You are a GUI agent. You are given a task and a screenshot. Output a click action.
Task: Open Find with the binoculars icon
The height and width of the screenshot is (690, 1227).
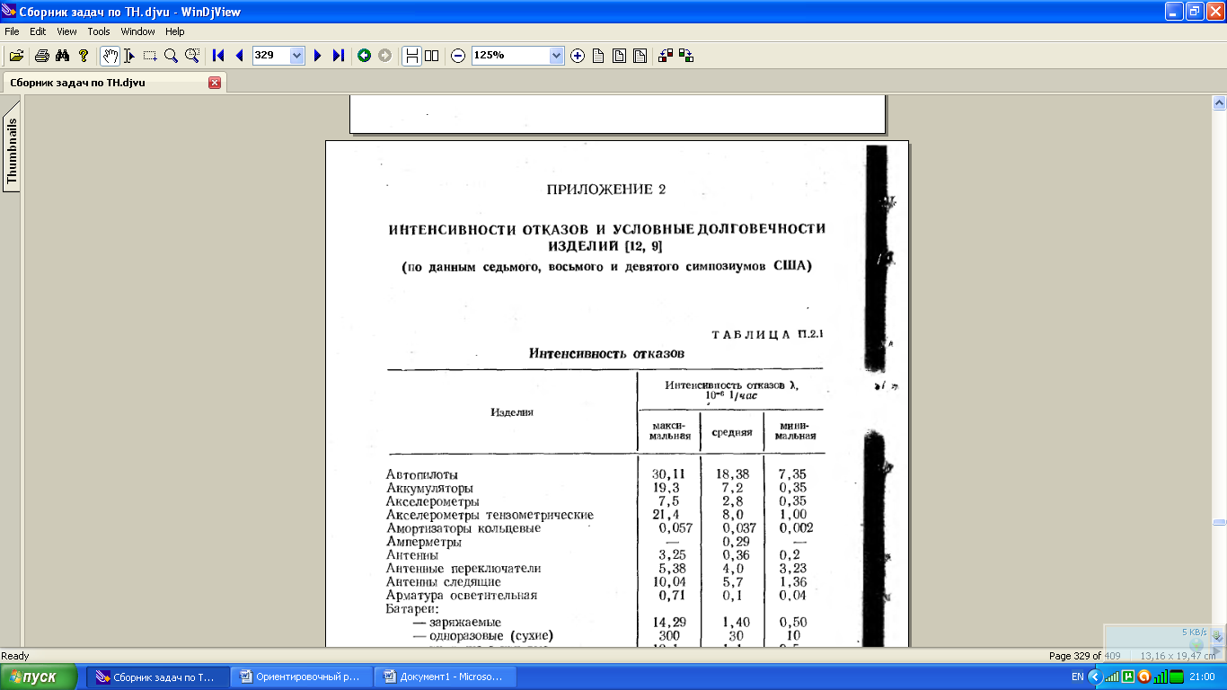(62, 56)
